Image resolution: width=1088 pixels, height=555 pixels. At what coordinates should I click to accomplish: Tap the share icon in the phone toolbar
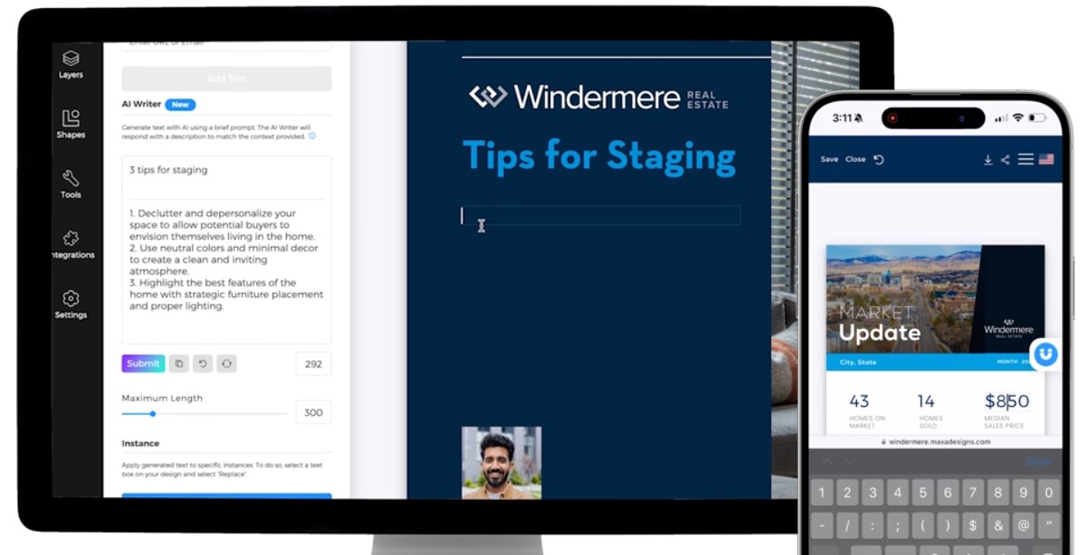(x=1006, y=160)
